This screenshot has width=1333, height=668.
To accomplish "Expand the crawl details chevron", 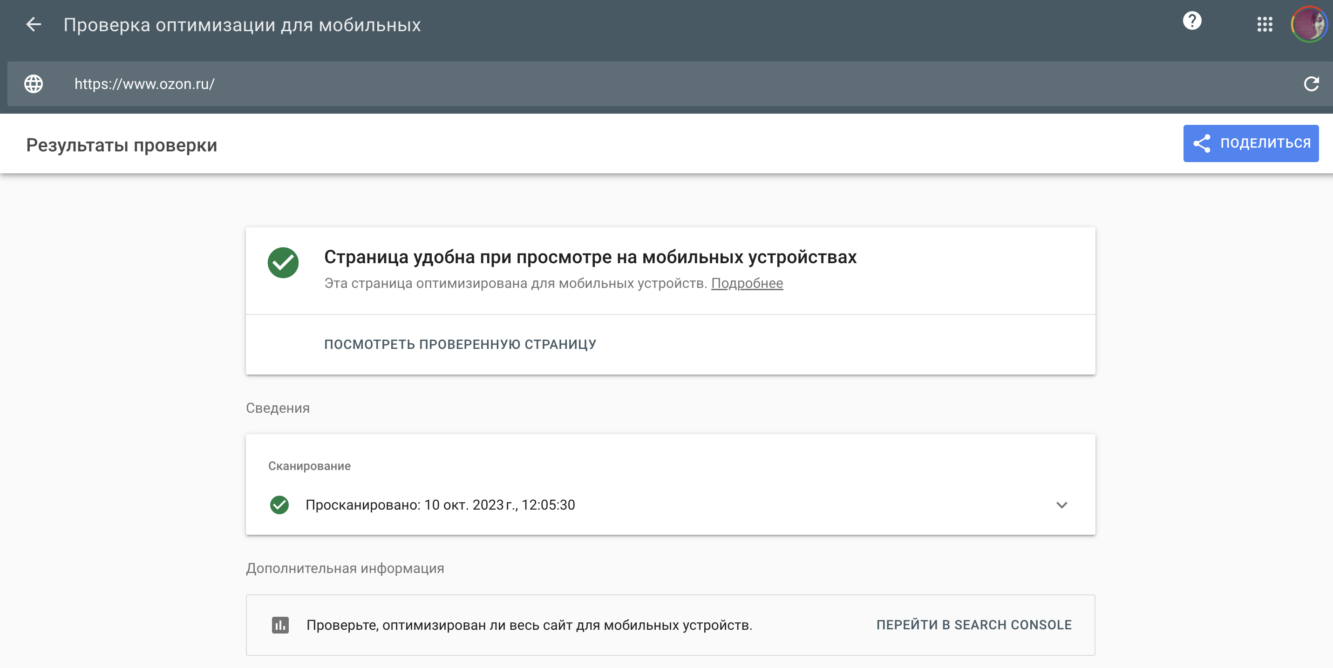I will coord(1062,505).
